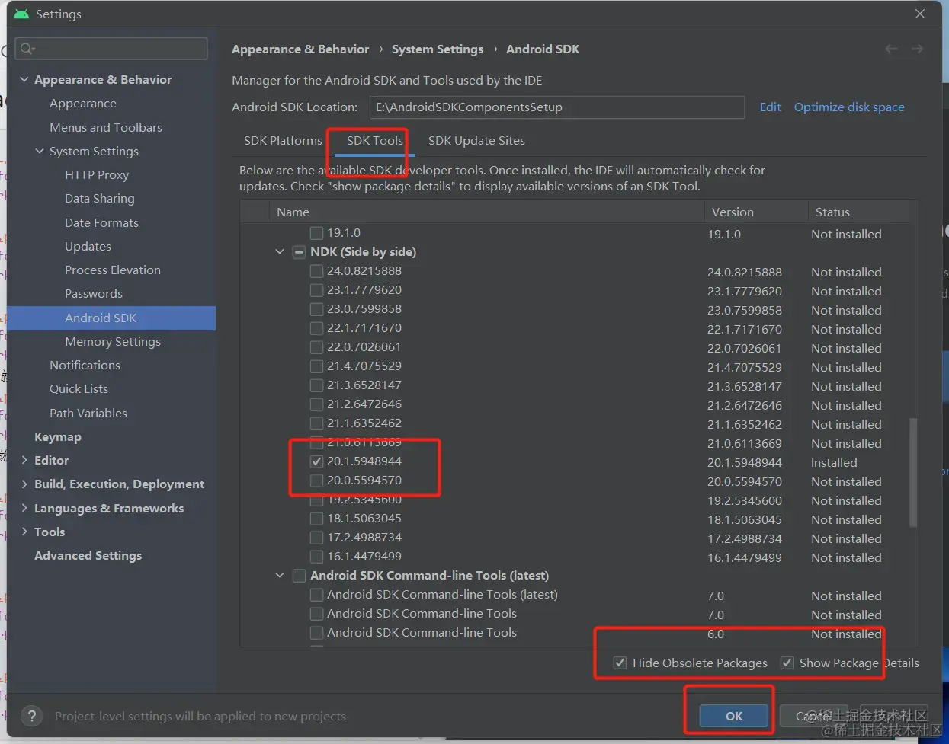Click the settings search input field

pos(113,49)
